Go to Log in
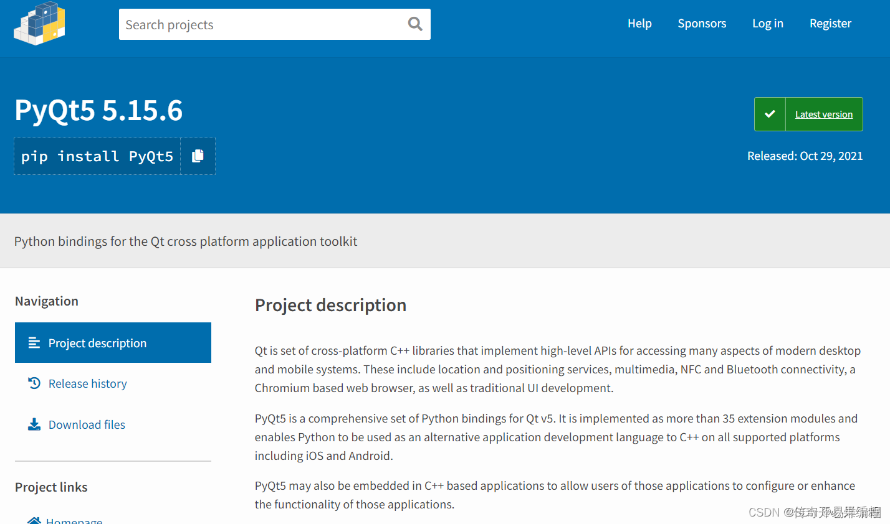Viewport: 890px width, 524px height. (x=768, y=24)
